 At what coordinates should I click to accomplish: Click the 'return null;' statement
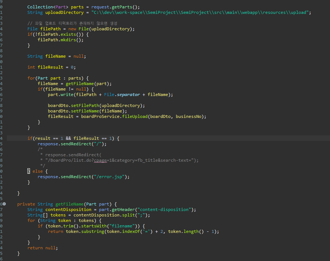click(42, 248)
